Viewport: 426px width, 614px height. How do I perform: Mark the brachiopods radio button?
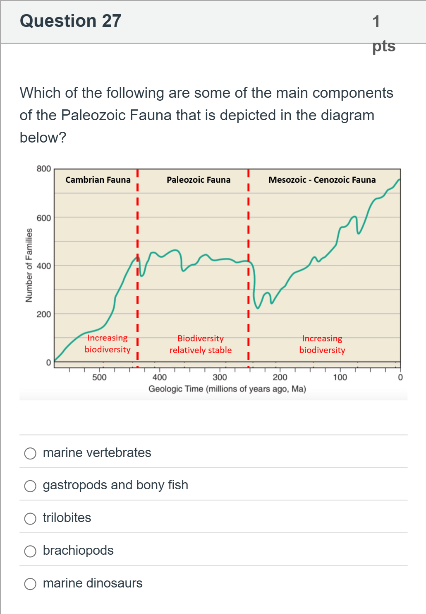pyautogui.click(x=30, y=551)
